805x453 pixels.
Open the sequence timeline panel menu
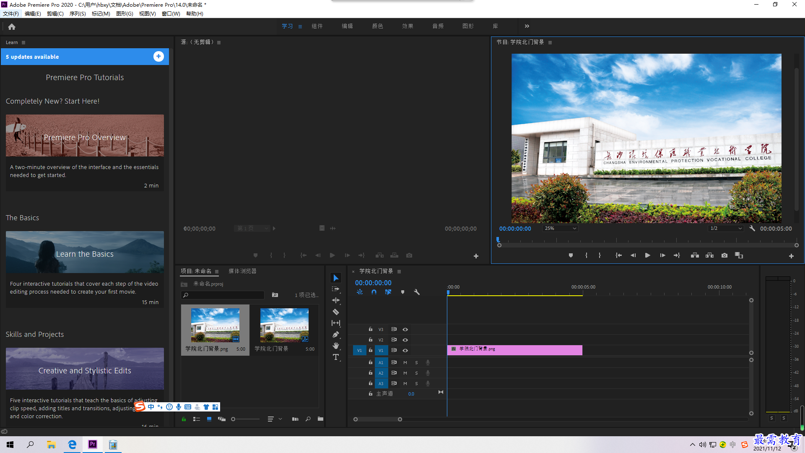tap(399, 271)
